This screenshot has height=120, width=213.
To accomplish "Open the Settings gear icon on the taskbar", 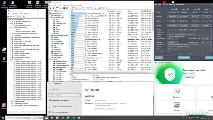I will pyautogui.click(x=79, y=118).
